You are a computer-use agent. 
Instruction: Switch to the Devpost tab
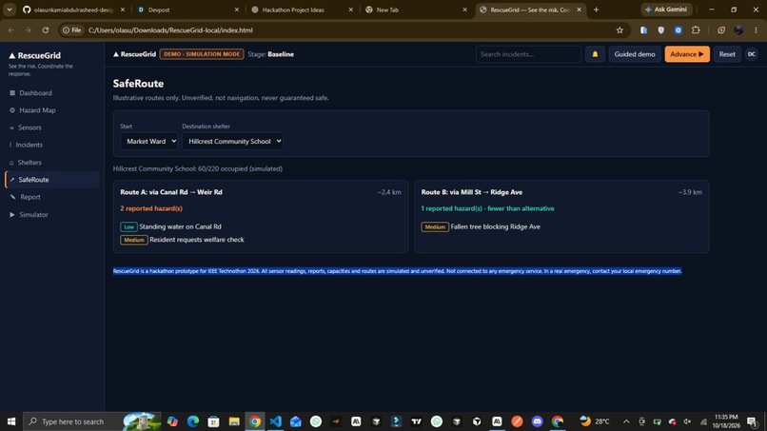coord(186,10)
